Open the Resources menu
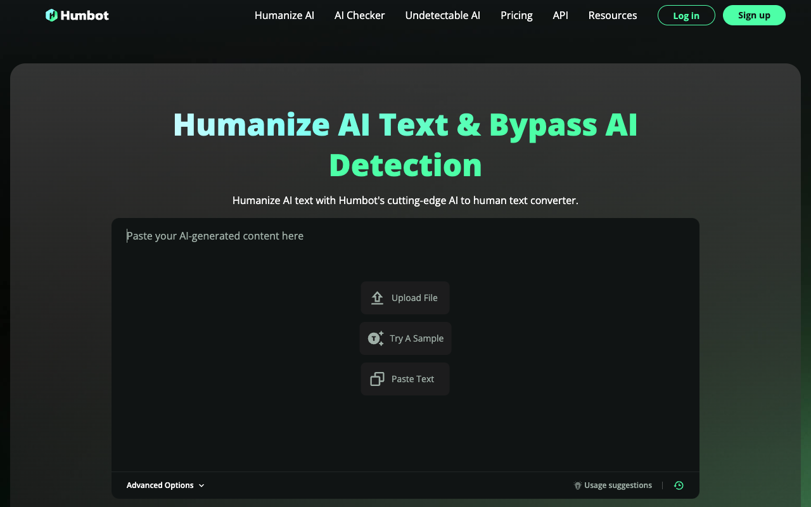The height and width of the screenshot is (507, 811). pos(613,15)
